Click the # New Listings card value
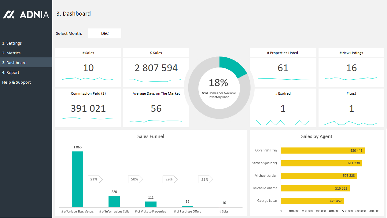The width and height of the screenshot is (387, 218). click(351, 68)
